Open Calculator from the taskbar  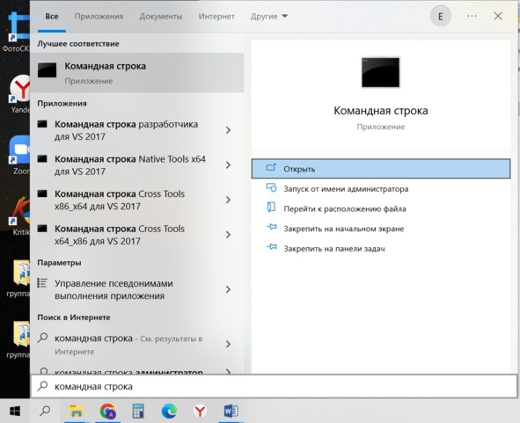click(x=138, y=411)
